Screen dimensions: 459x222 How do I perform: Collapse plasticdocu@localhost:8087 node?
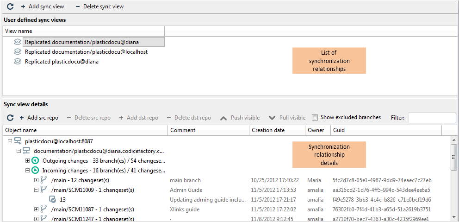(10, 141)
